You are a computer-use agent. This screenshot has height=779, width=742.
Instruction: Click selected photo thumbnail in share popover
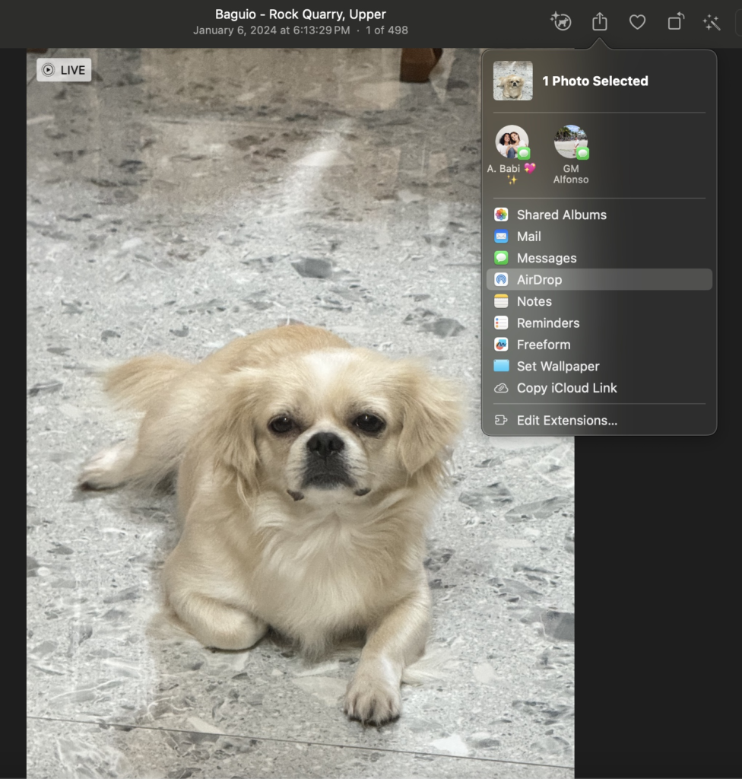512,81
